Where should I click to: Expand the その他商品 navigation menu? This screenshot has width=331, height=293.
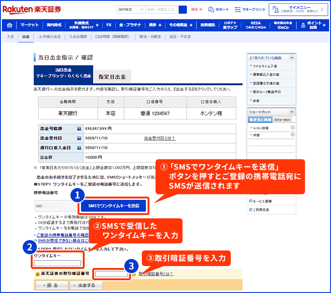(181, 25)
